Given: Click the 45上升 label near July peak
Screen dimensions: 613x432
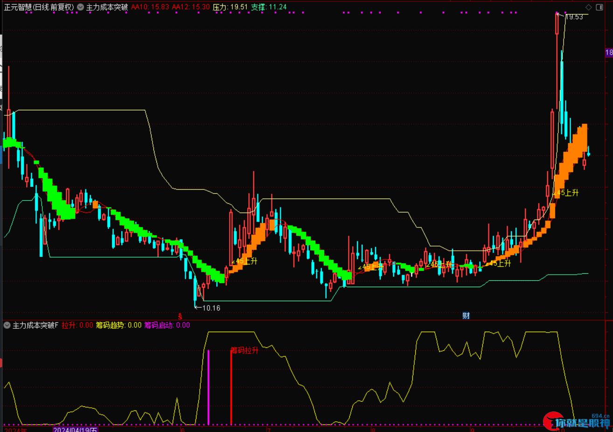Looking at the screenshot, I should click(245, 261).
